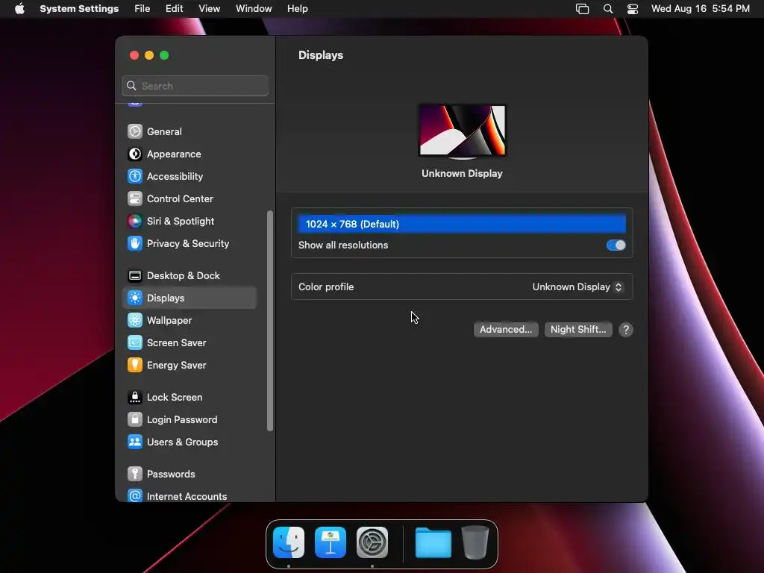The width and height of the screenshot is (764, 573).
Task: Click the Unknown Display name caption
Action: [x=462, y=173]
